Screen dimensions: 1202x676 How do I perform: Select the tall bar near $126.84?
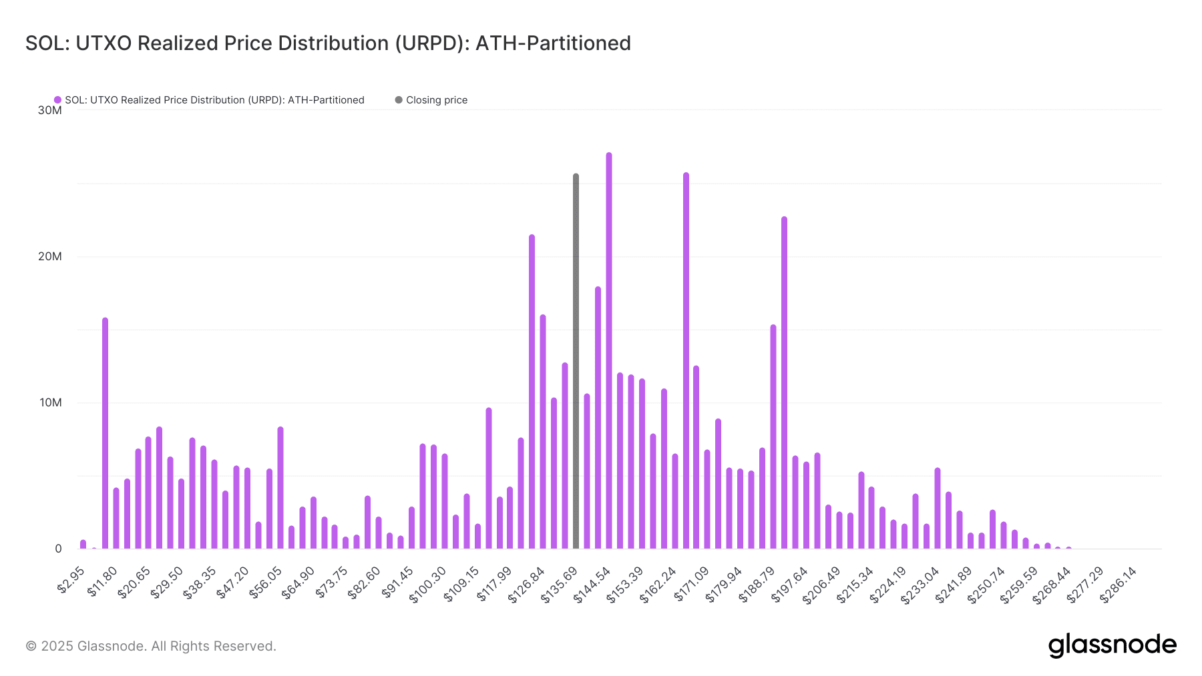(532, 392)
